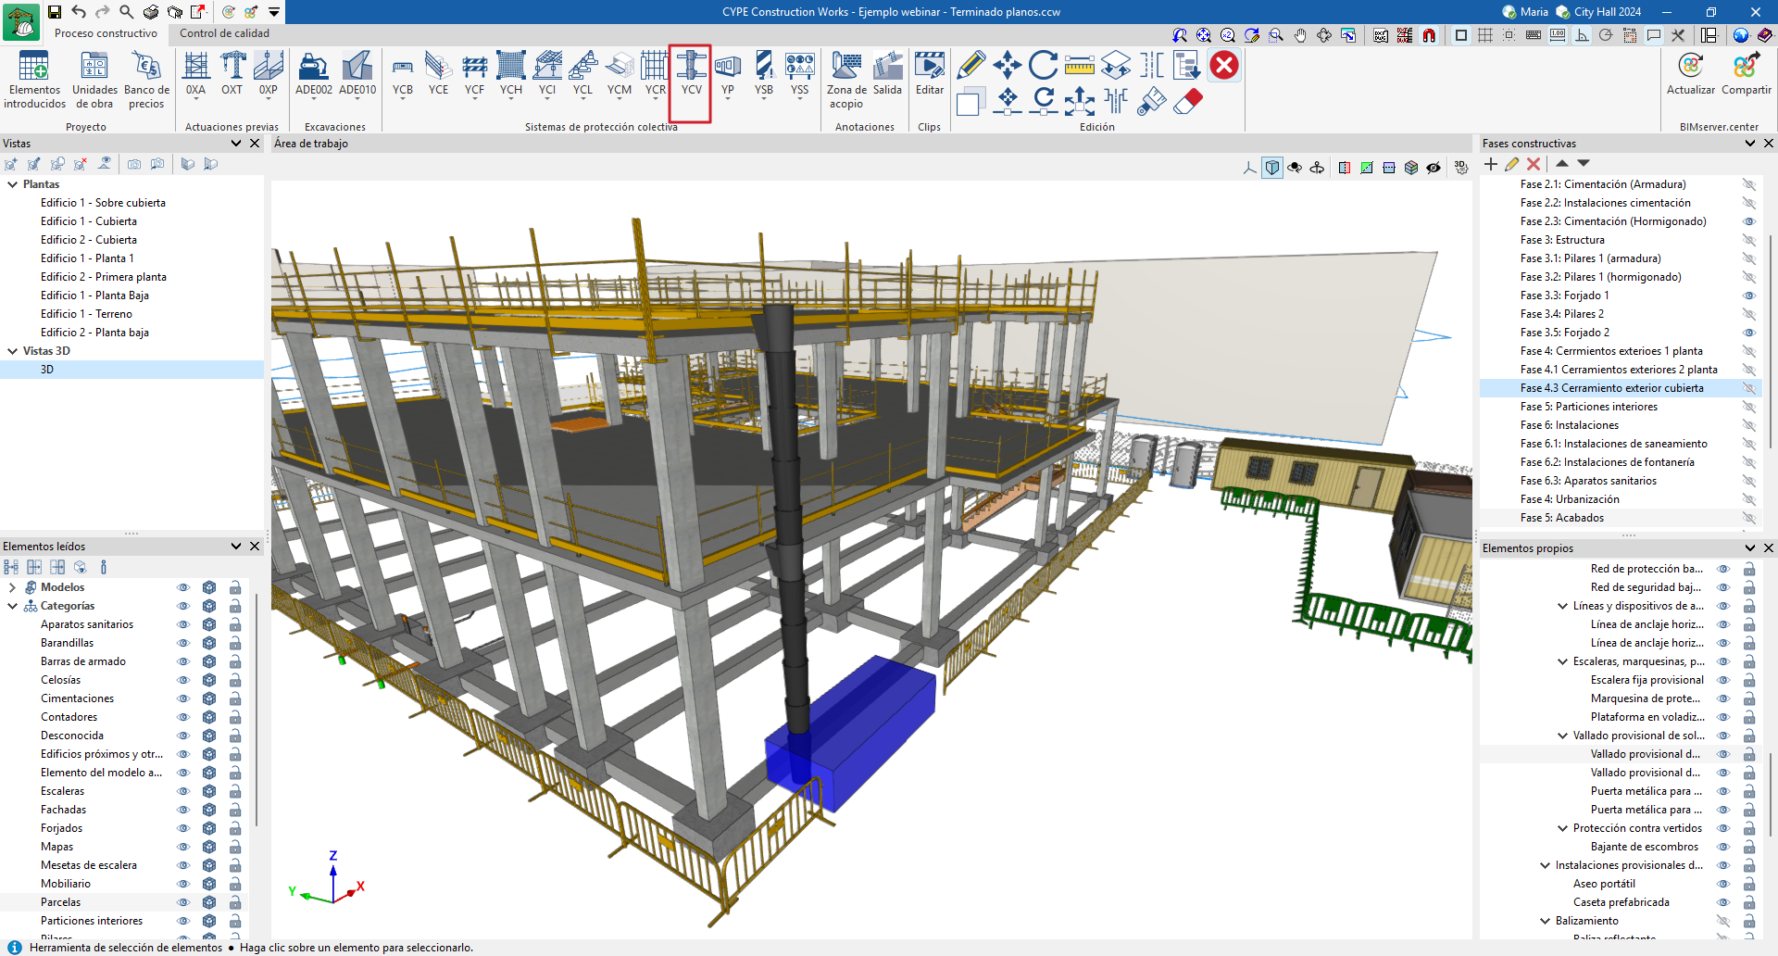Select Fase 6: Instalaciones phase
1778x956 pixels.
coord(1569,425)
